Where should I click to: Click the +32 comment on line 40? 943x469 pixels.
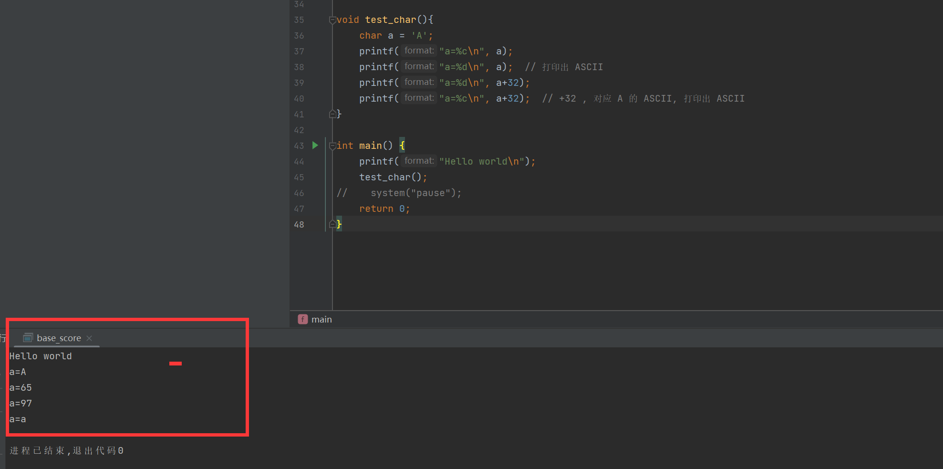(643, 98)
